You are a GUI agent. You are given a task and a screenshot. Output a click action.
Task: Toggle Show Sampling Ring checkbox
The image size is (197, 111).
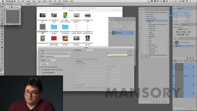tap(52, 4)
